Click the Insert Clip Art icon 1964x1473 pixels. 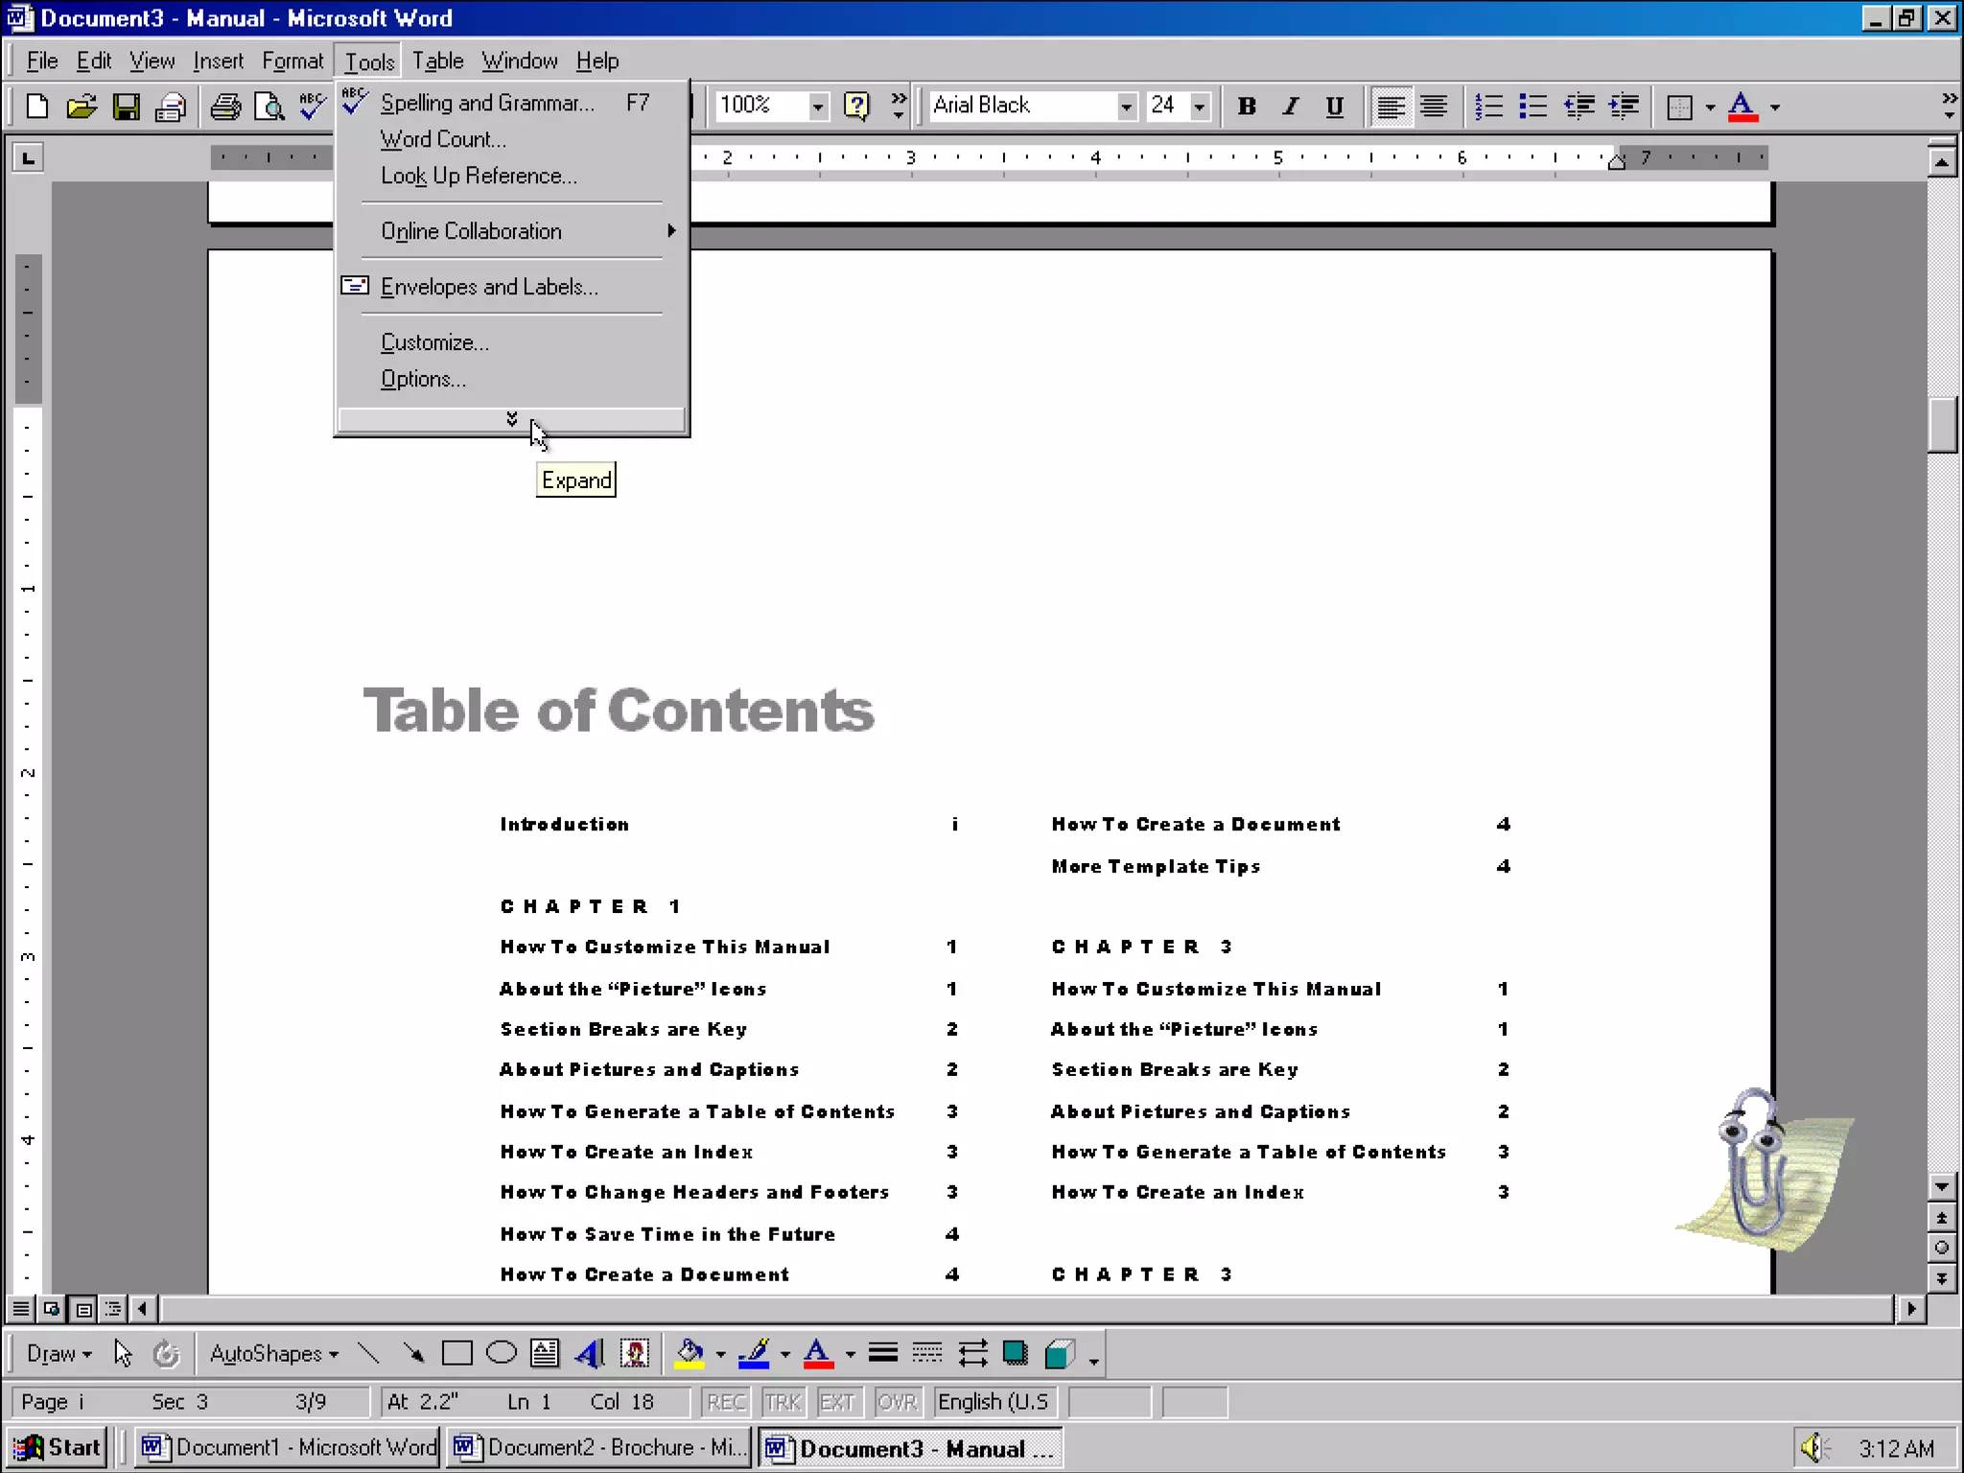635,1353
